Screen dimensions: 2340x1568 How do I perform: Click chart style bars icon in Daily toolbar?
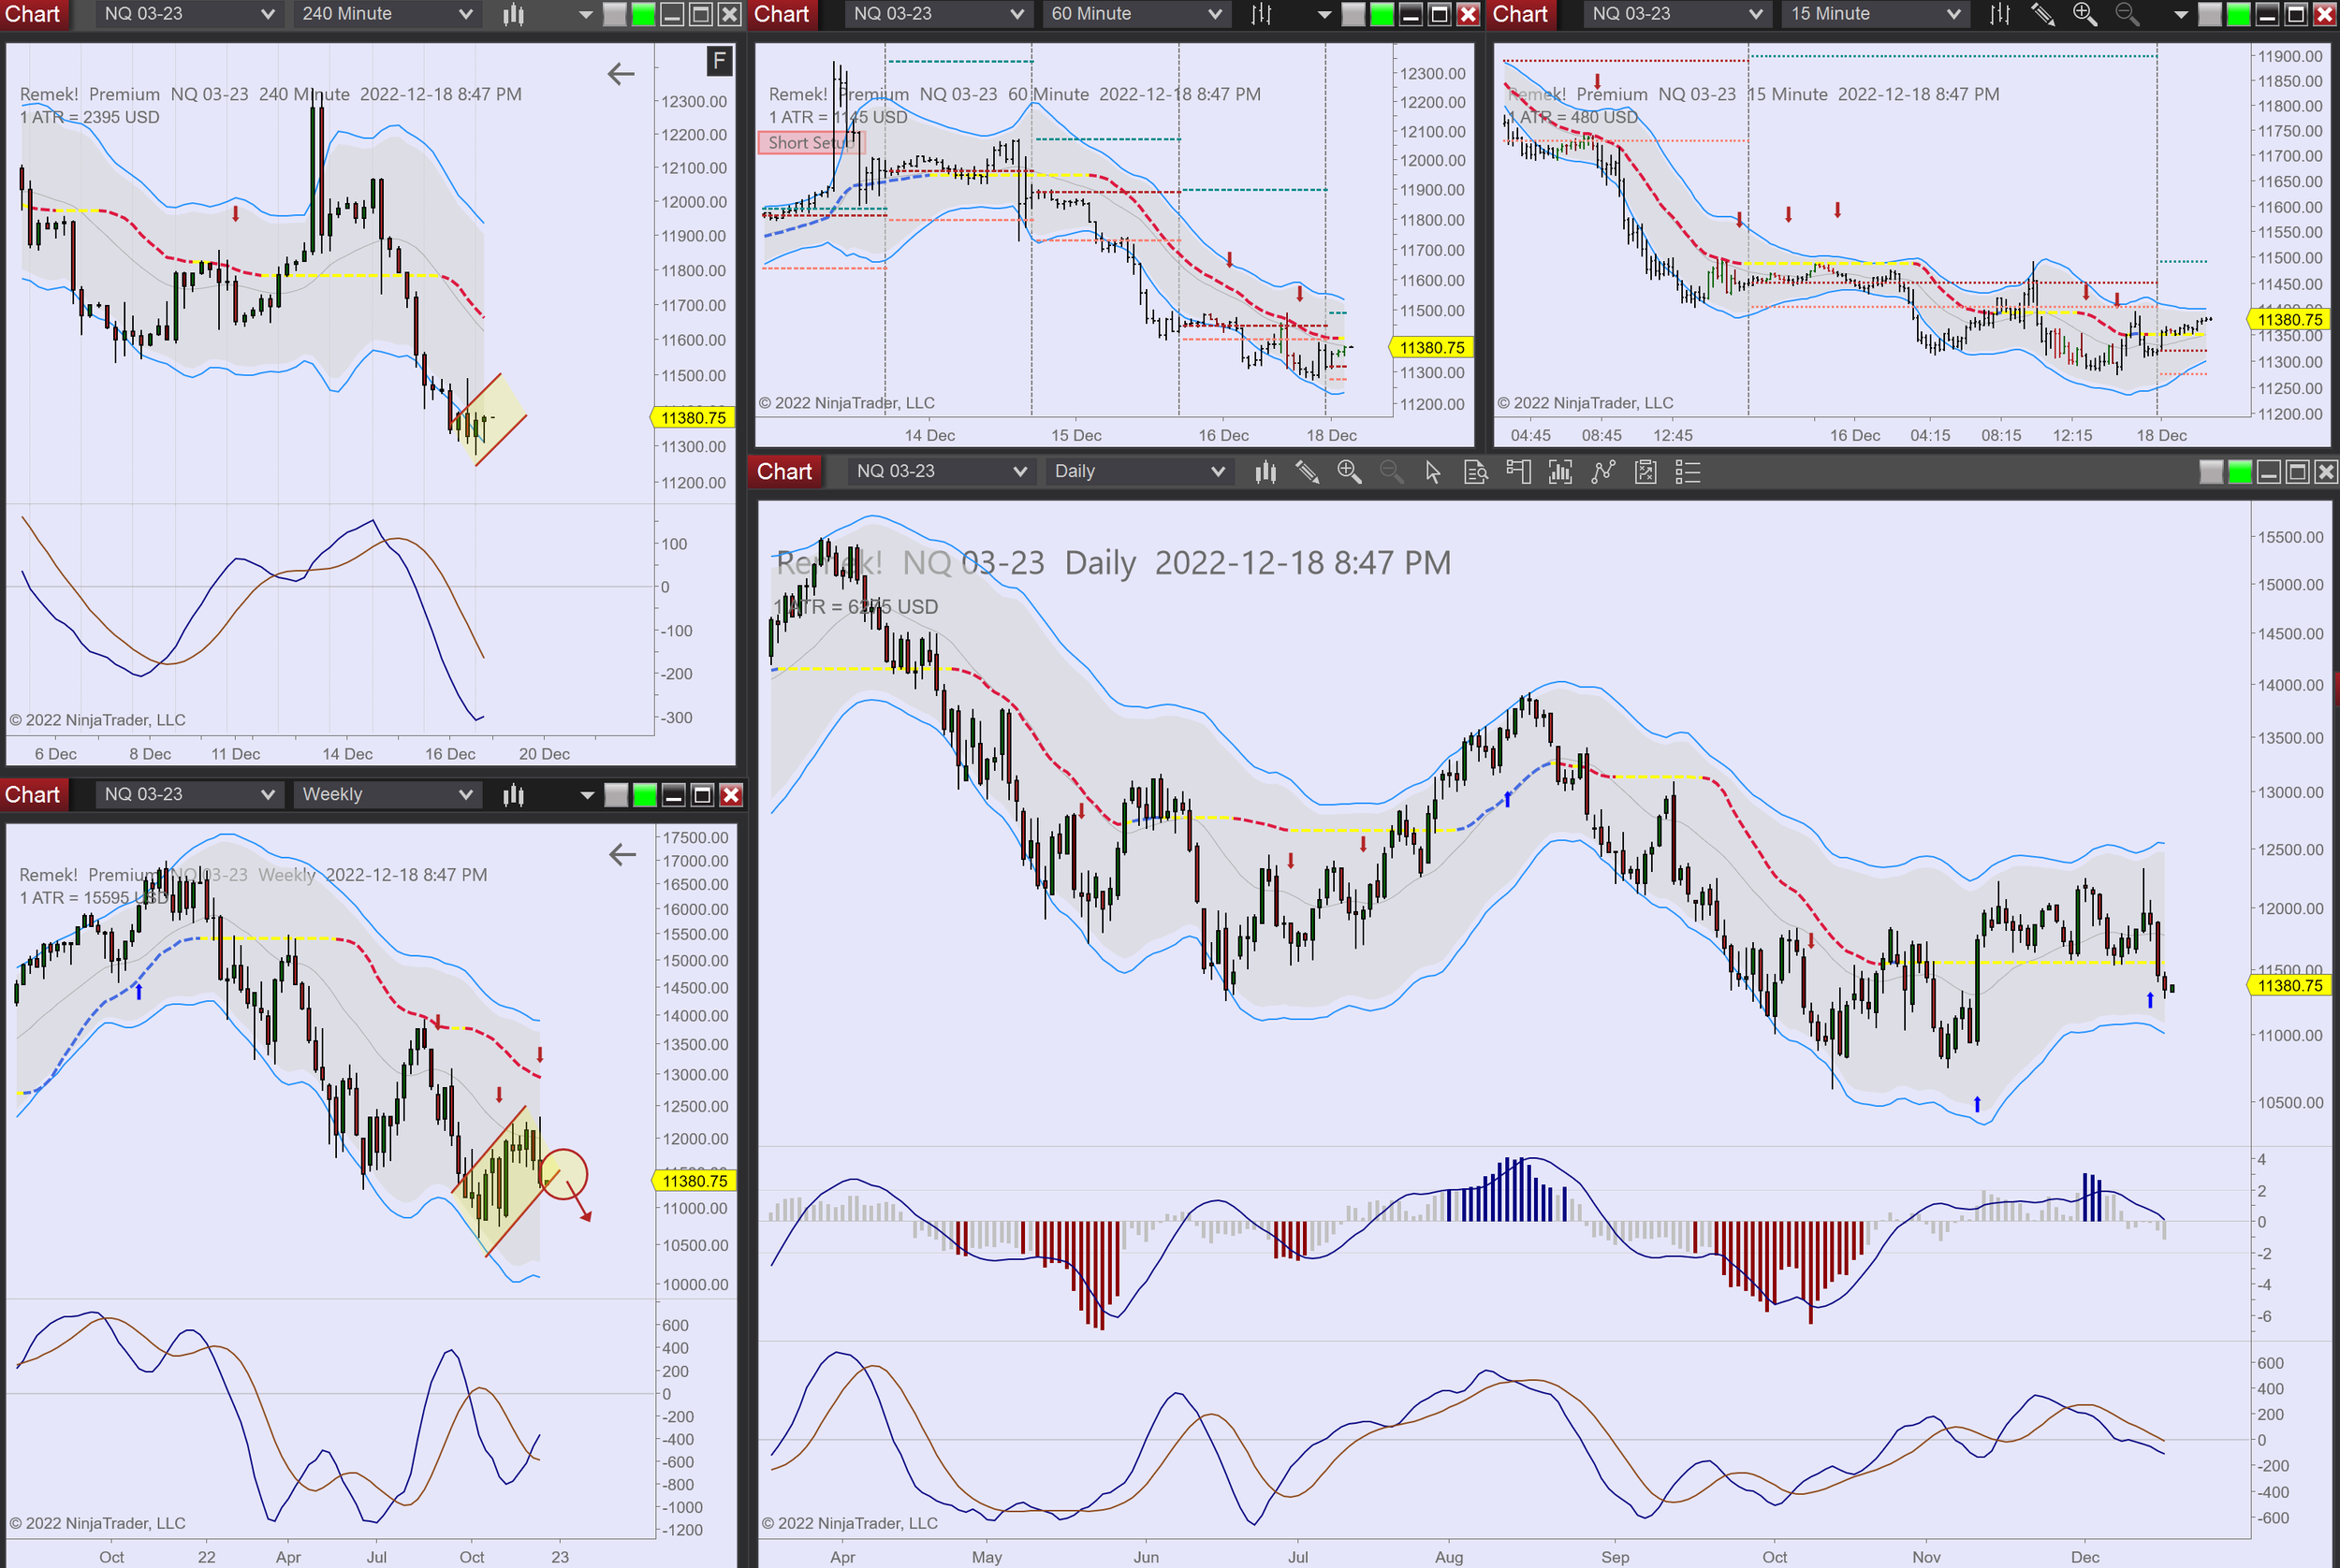pos(1265,471)
